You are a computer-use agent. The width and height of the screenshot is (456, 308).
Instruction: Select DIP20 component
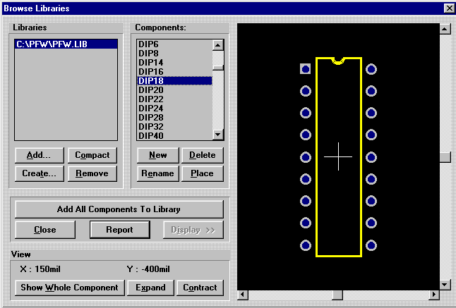174,90
